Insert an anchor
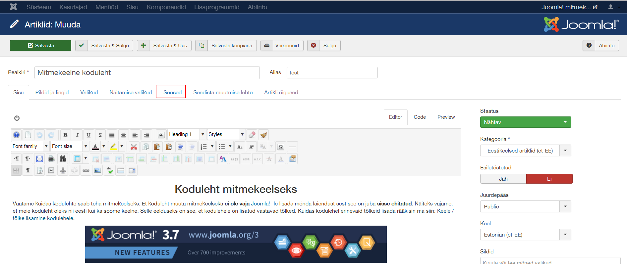 (x=63, y=171)
